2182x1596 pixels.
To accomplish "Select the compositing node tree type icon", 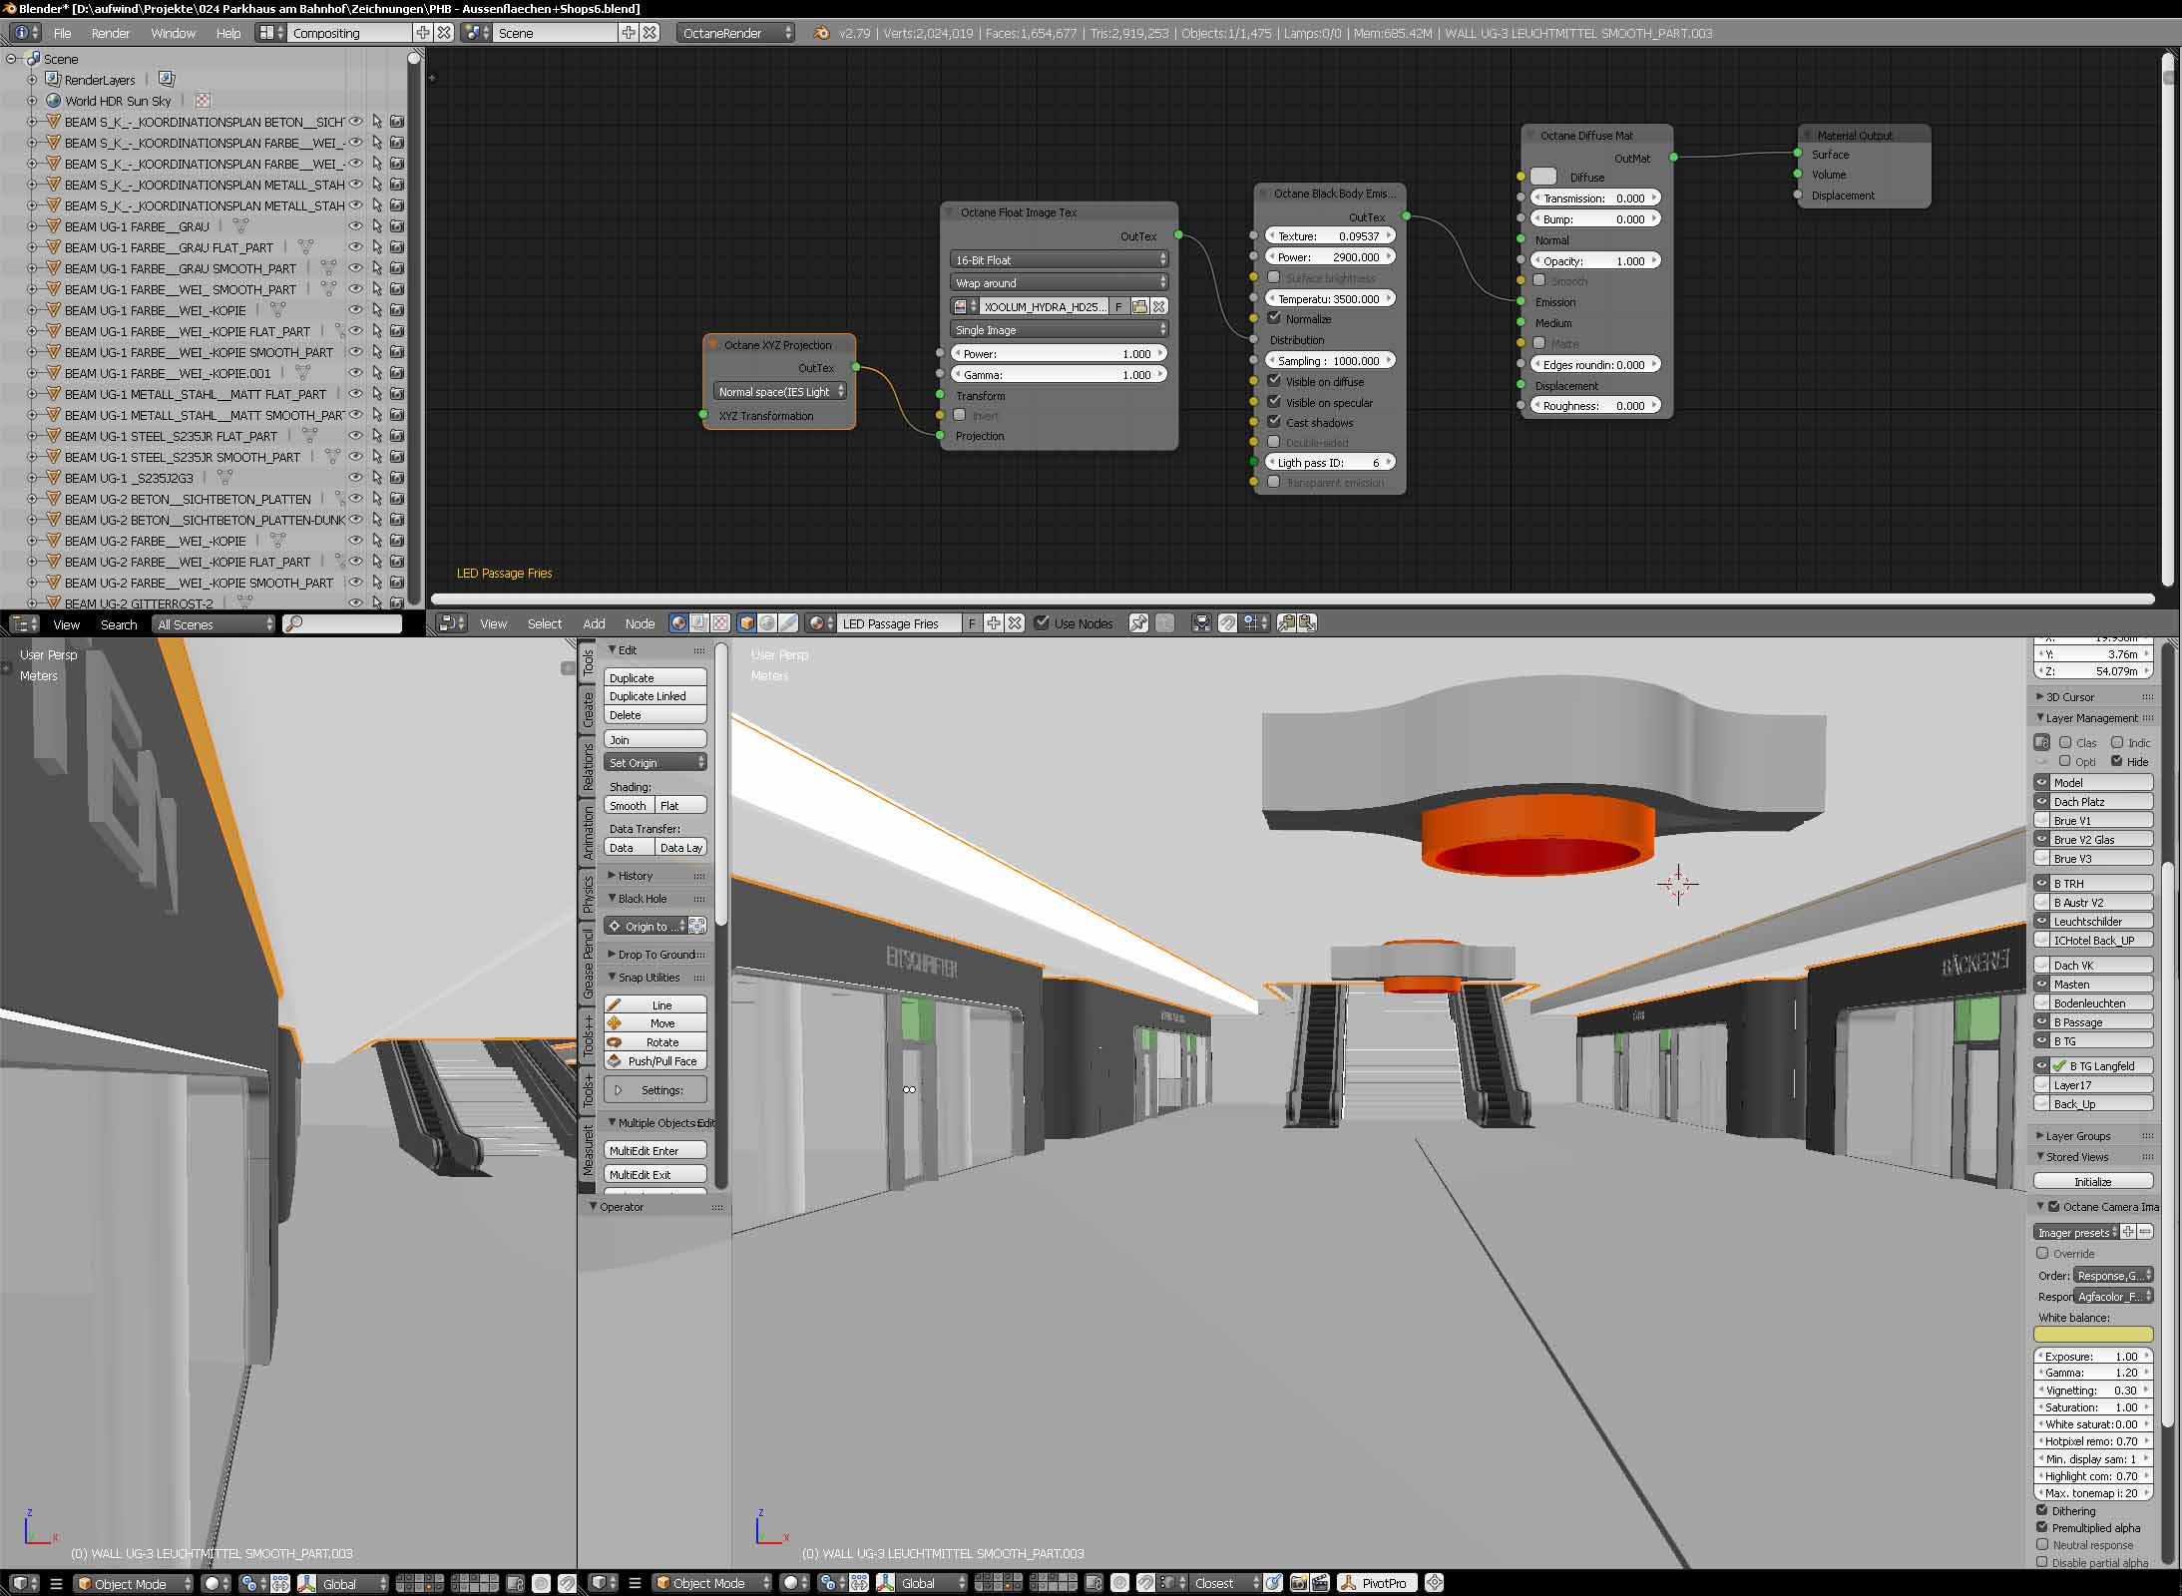I will [699, 623].
